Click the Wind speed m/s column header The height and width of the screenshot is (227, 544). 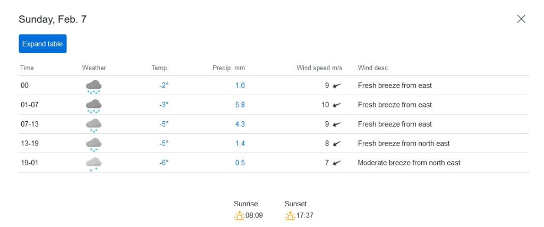pos(319,68)
